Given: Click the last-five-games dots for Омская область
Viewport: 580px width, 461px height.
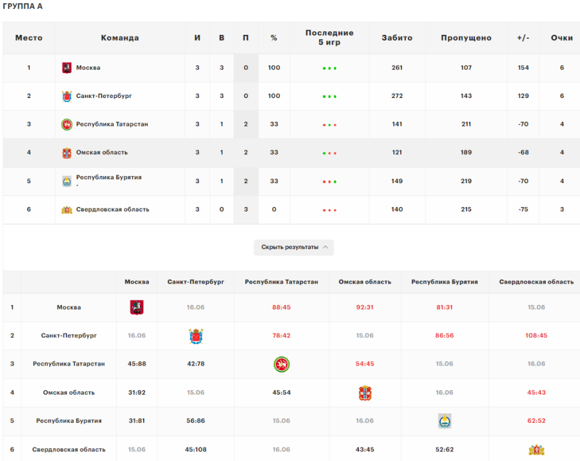Looking at the screenshot, I should 329,153.
